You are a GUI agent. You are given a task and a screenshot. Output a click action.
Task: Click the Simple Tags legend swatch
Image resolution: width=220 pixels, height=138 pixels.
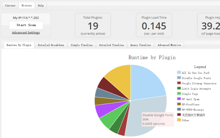click(x=179, y=93)
